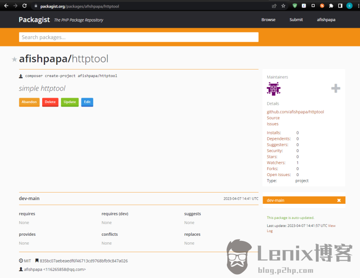Image resolution: width=360 pixels, height=278 pixels.
Task: Click the share page icon in address bar
Action: (x=274, y=6)
